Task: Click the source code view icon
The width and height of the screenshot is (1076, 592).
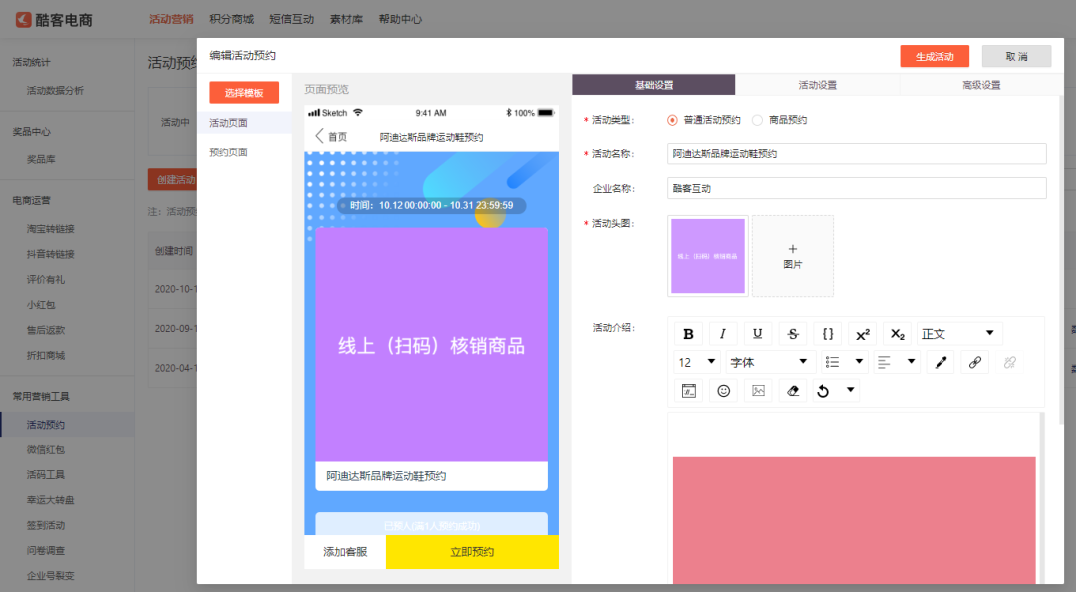Action: tap(688, 390)
